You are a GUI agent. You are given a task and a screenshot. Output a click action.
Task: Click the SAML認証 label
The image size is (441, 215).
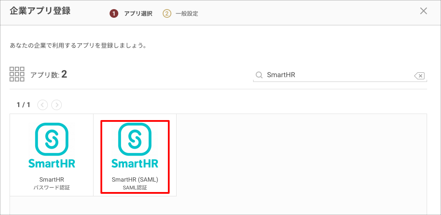[x=135, y=188]
